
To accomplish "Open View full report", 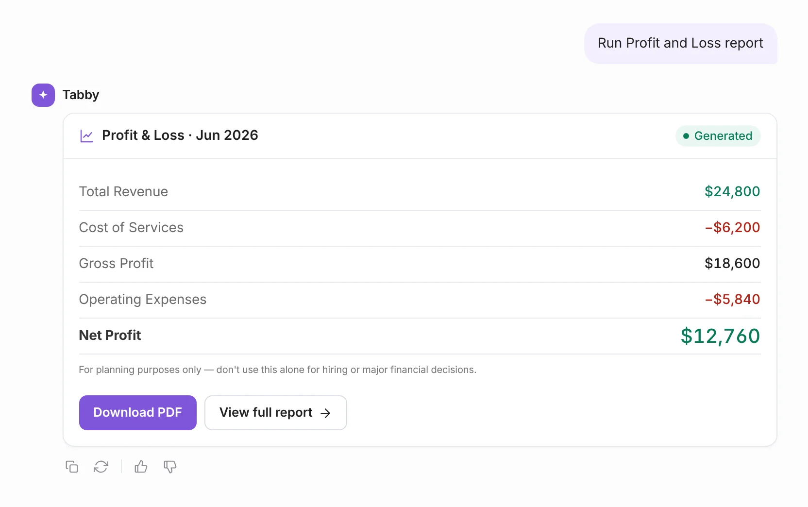I will pyautogui.click(x=276, y=413).
